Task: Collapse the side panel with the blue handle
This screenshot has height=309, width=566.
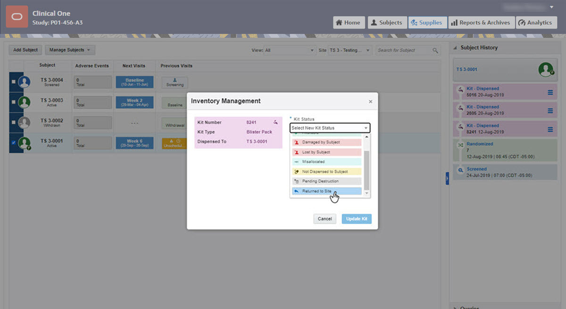Action: pos(447,178)
